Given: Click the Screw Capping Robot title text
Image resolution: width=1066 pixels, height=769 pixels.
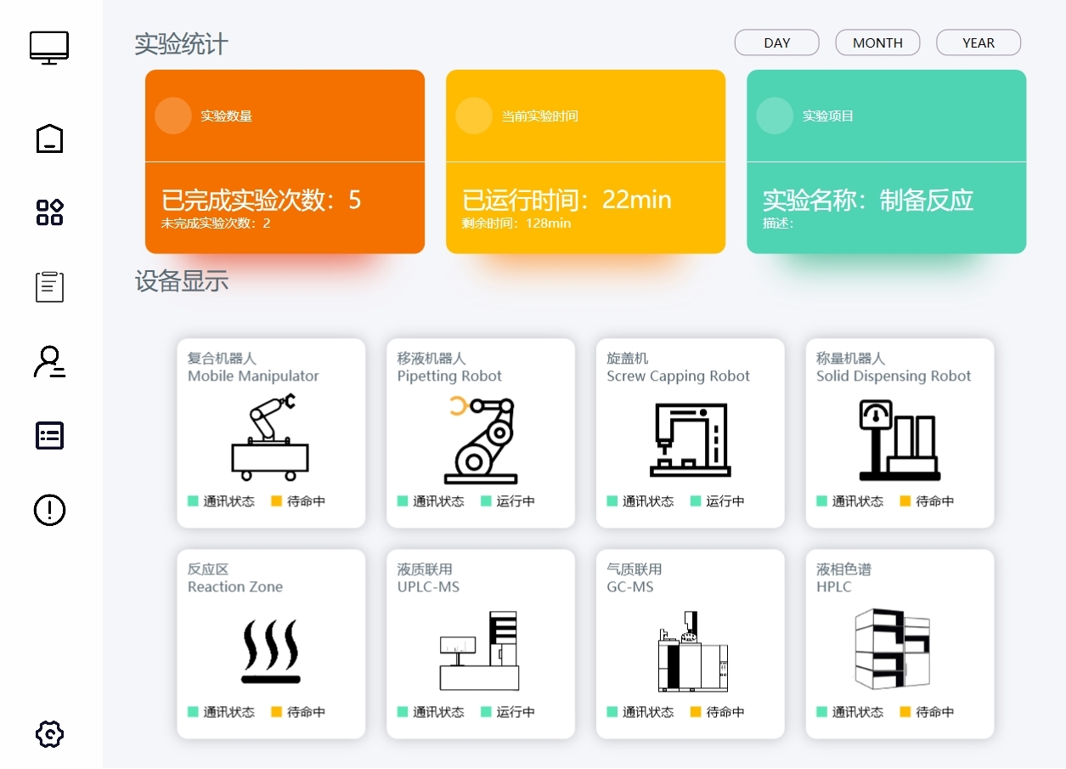Looking at the screenshot, I should (678, 376).
